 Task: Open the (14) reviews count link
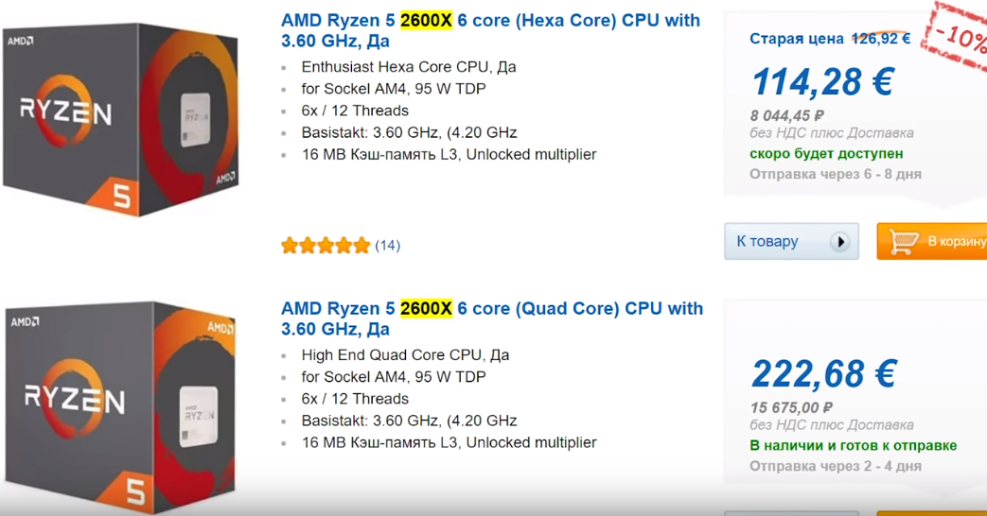pos(388,246)
